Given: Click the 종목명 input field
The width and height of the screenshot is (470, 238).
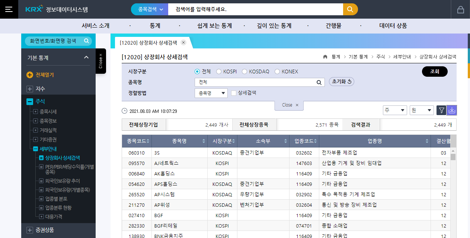Looking at the screenshot, I should tap(260, 82).
